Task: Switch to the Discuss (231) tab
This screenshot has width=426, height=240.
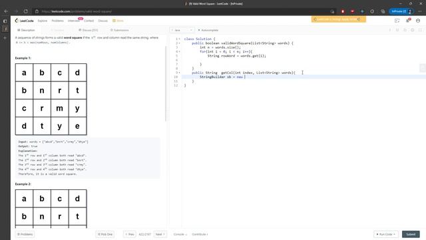Action: (x=89, y=30)
